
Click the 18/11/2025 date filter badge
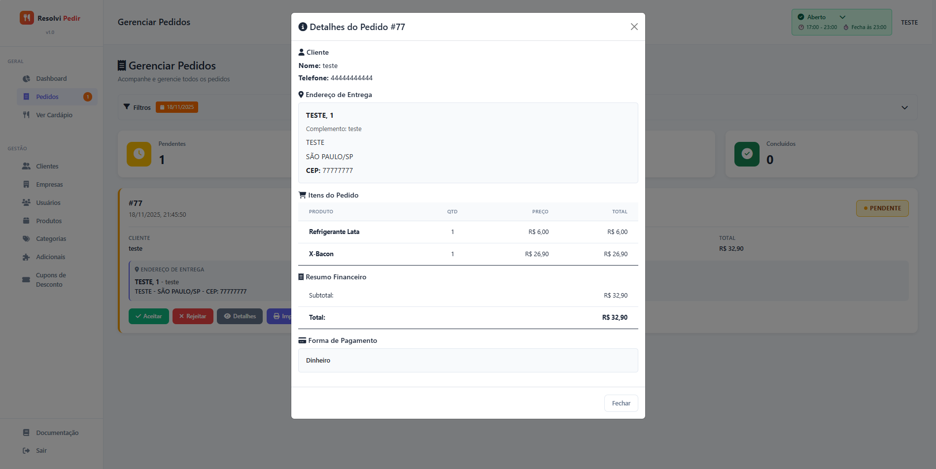[x=177, y=107]
